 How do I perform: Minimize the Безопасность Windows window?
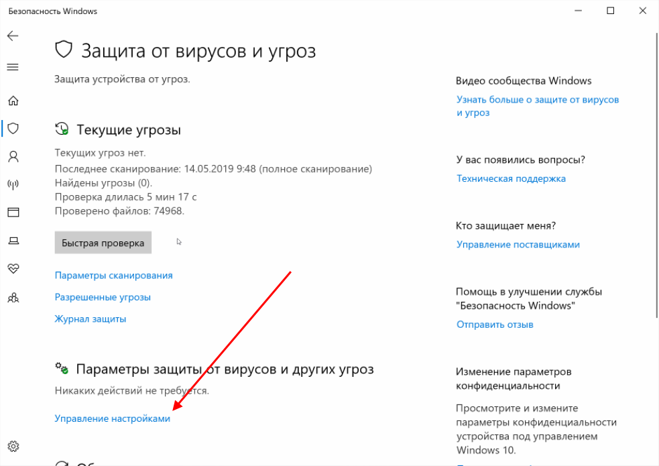[x=579, y=11]
